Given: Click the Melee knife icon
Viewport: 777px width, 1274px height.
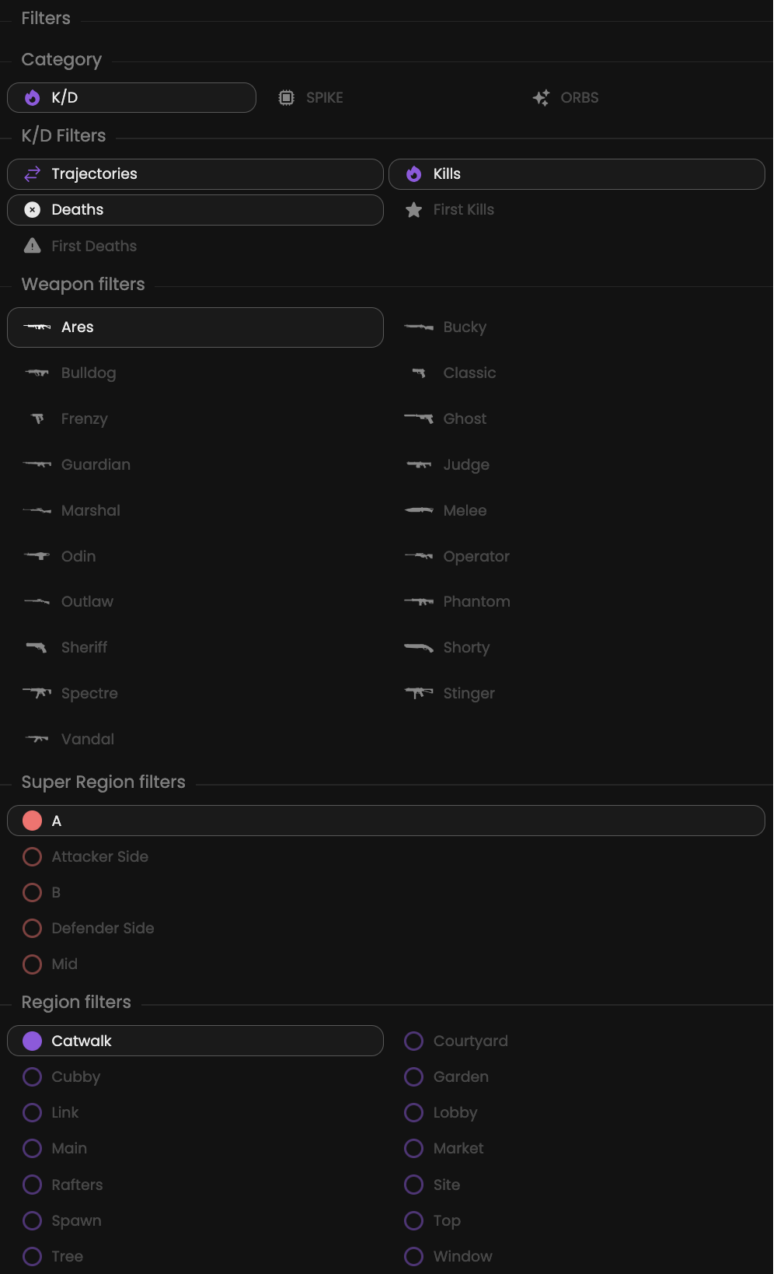Looking at the screenshot, I should pos(419,510).
